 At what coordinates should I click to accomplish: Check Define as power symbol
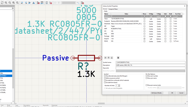click(105, 78)
